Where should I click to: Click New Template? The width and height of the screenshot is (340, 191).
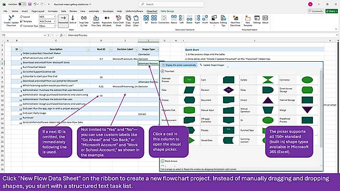(247, 21)
